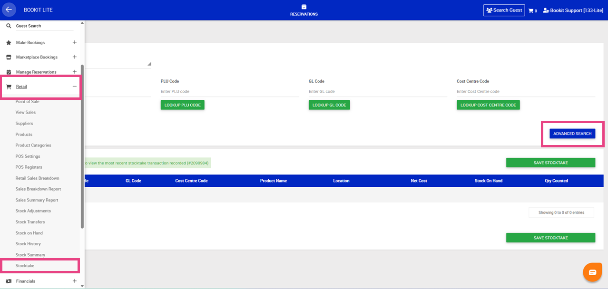
Task: Open POS Settings menu item
Action: [x=28, y=156]
